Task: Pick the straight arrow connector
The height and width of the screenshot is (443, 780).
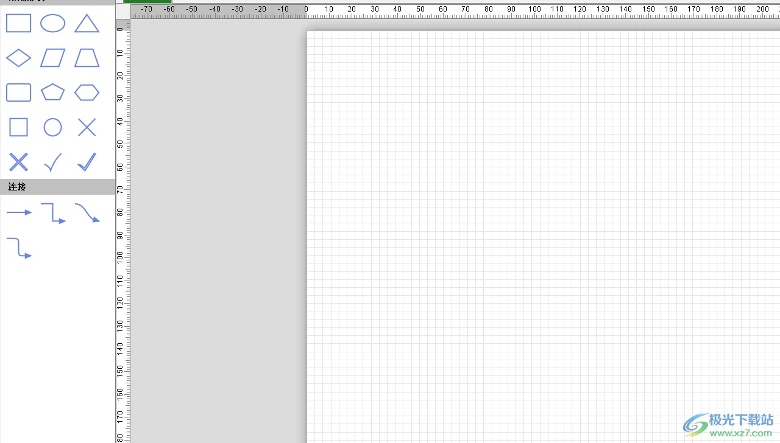Action: (x=19, y=212)
